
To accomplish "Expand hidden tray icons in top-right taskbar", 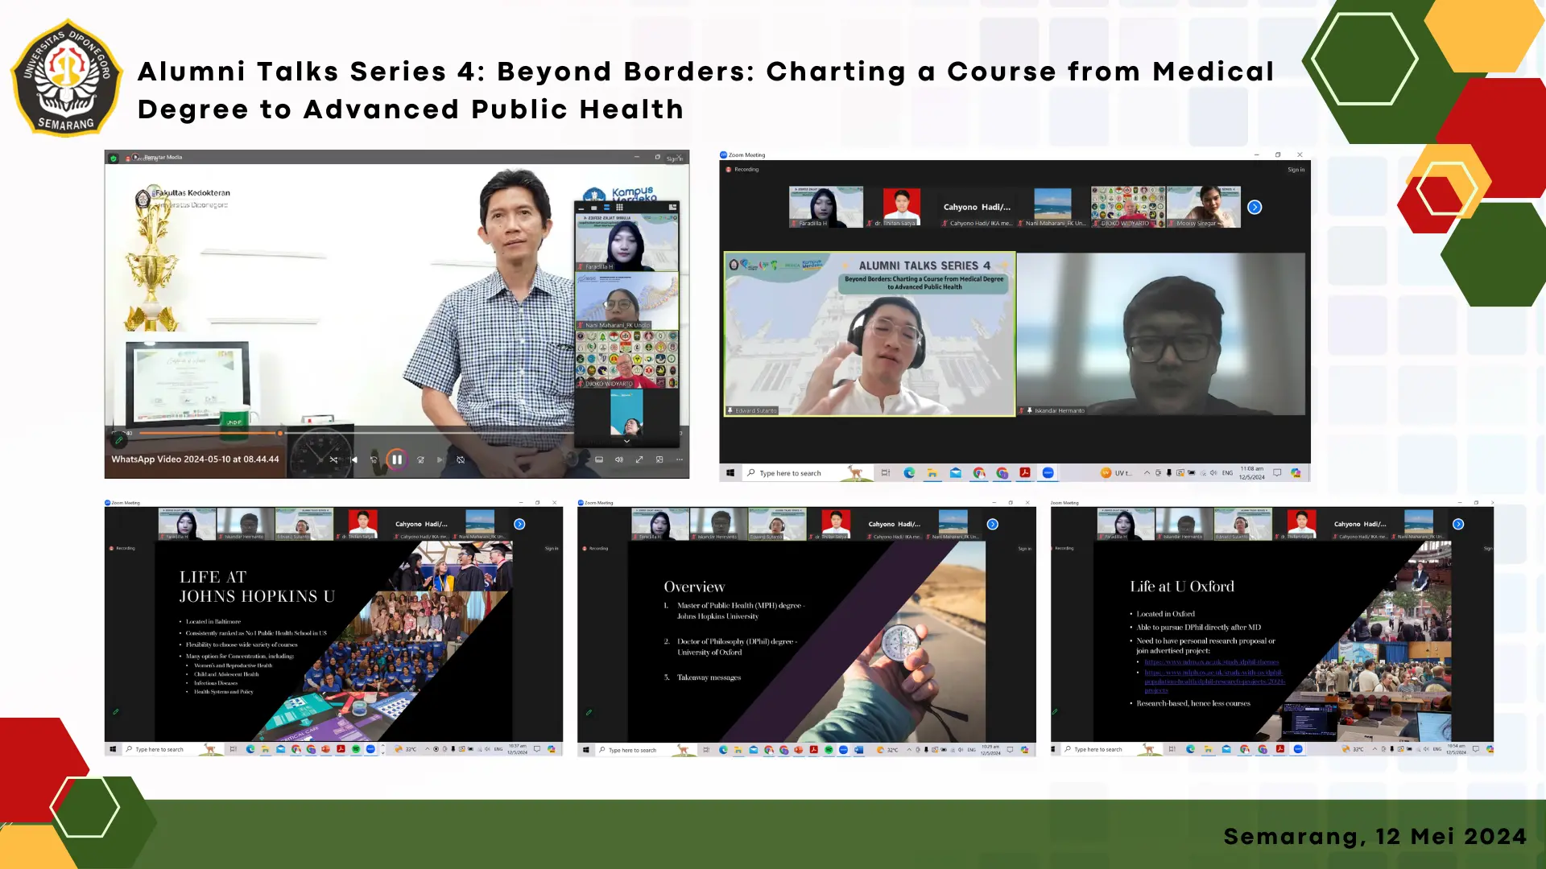I will 1147,473.
